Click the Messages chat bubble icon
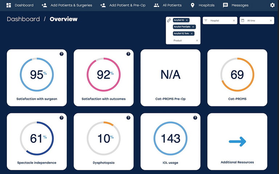The width and height of the screenshot is (279, 174). click(x=226, y=5)
